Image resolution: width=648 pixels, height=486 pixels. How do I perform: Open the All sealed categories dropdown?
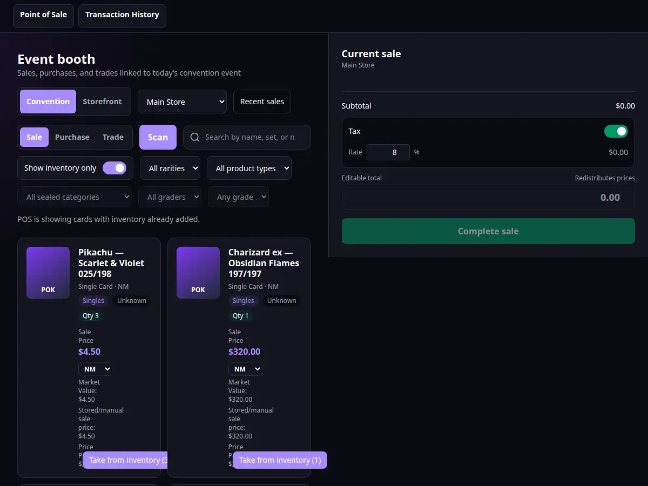(x=75, y=197)
